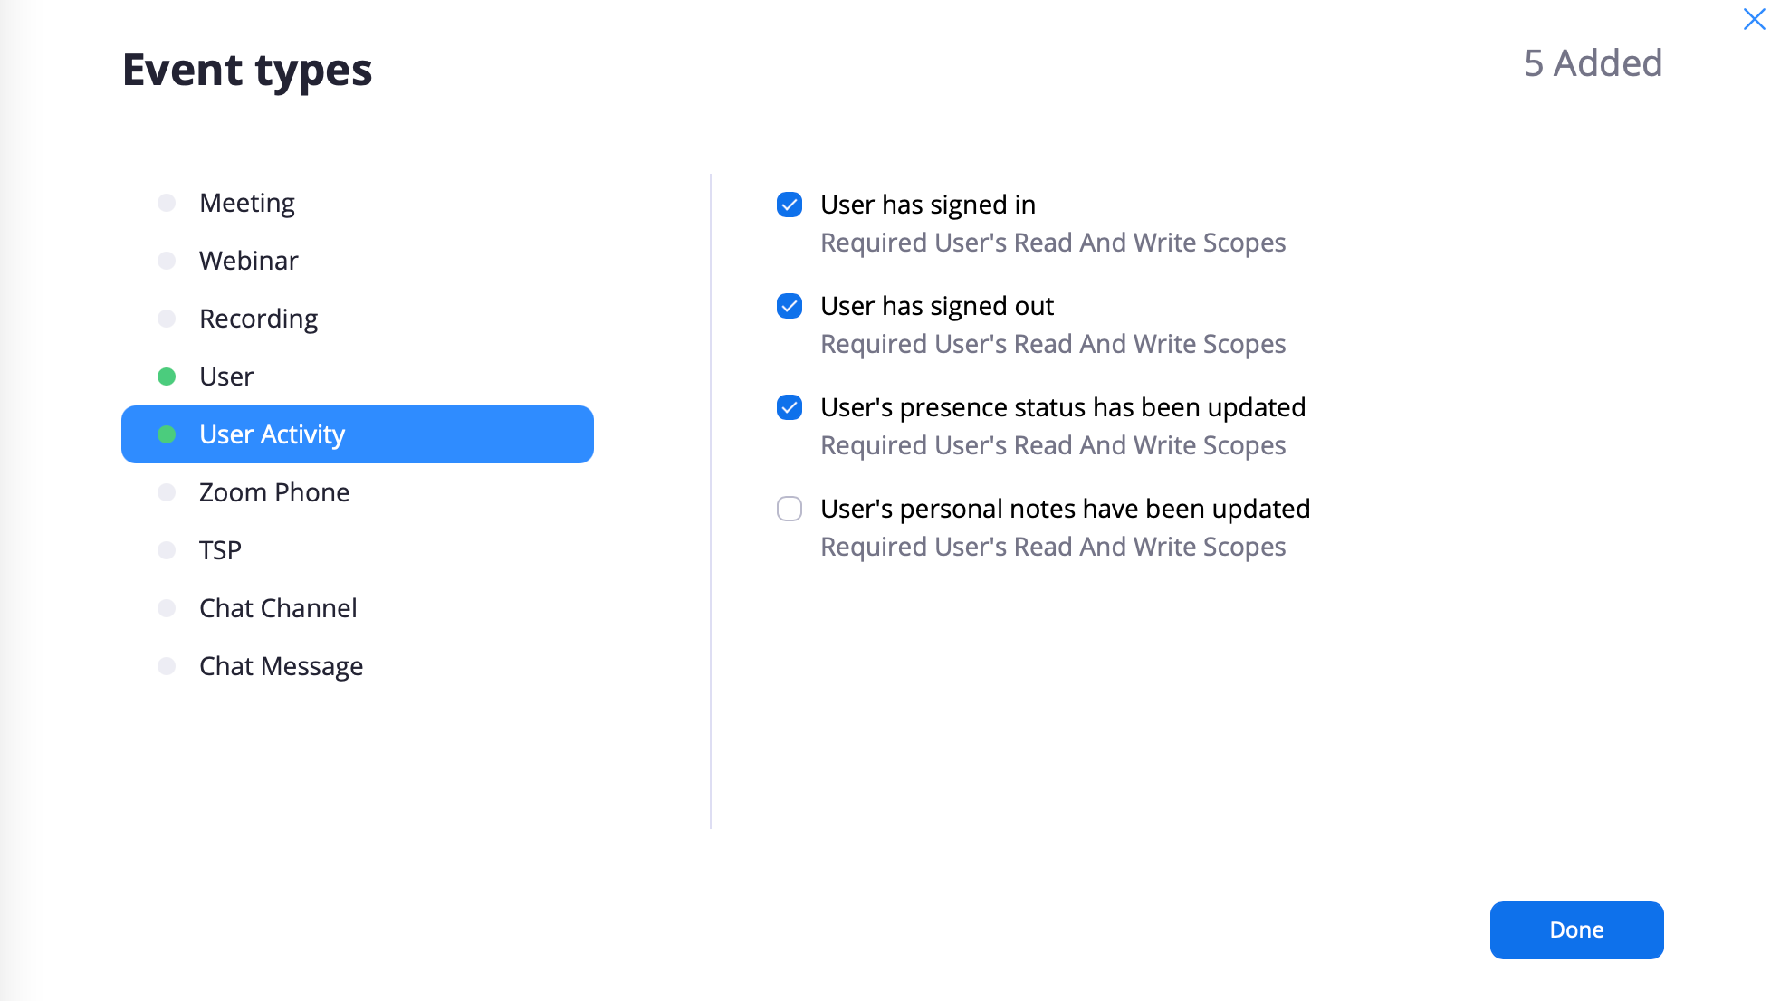Click the Done button

(1576, 929)
